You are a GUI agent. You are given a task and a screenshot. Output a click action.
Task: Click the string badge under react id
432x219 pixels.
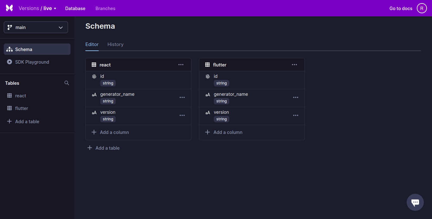click(x=108, y=83)
